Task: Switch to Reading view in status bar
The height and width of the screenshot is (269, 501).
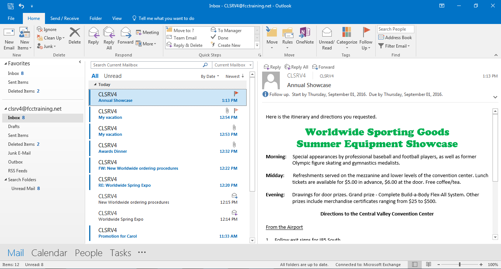Action: [x=428, y=265]
